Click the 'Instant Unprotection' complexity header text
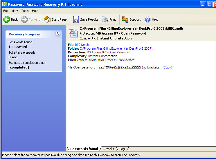The height and width of the screenshot is (159, 216). [x=114, y=38]
